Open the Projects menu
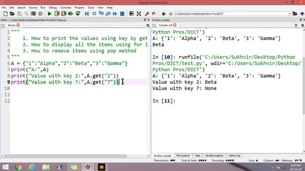The image size is (305, 171). 80,8
